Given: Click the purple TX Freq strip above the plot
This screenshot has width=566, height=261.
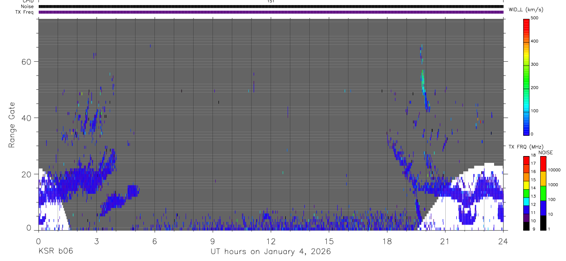Looking at the screenshot, I should [x=271, y=12].
